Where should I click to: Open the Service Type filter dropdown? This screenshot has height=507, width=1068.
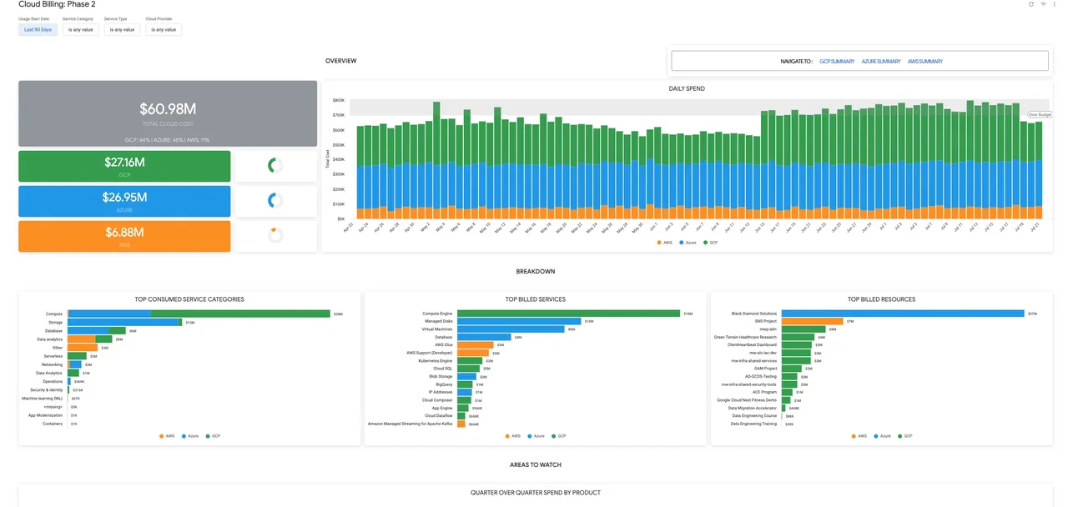pos(123,29)
